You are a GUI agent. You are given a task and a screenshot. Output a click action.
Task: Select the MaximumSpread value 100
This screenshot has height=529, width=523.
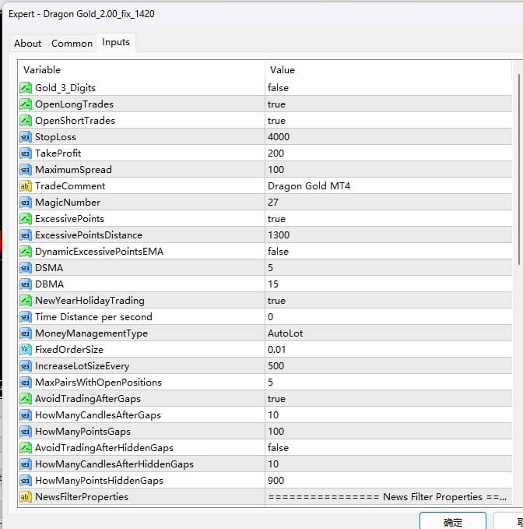[x=276, y=170]
